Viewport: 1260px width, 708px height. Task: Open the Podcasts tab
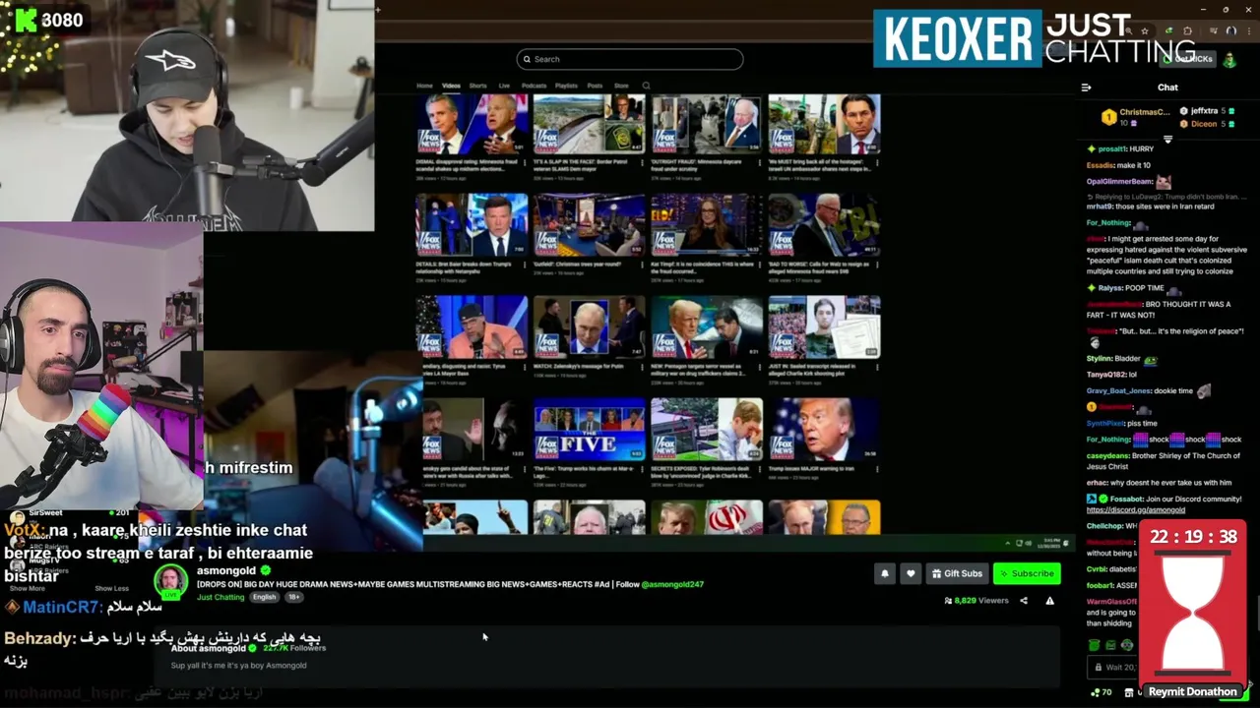[534, 86]
